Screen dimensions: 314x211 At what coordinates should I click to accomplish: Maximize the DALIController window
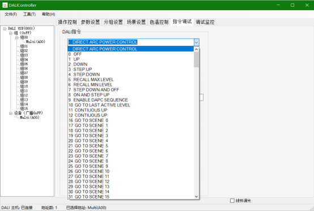click(x=292, y=5)
